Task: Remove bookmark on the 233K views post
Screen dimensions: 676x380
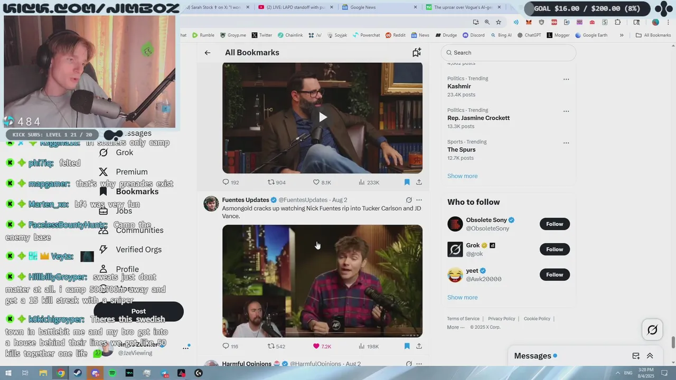Action: pyautogui.click(x=407, y=182)
